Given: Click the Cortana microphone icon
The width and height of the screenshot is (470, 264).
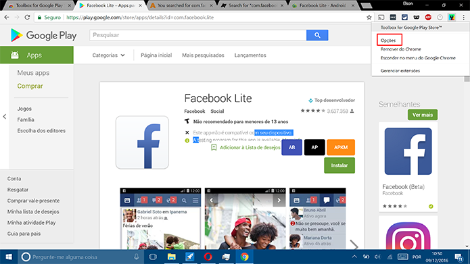Looking at the screenshot, I should coord(137,257).
